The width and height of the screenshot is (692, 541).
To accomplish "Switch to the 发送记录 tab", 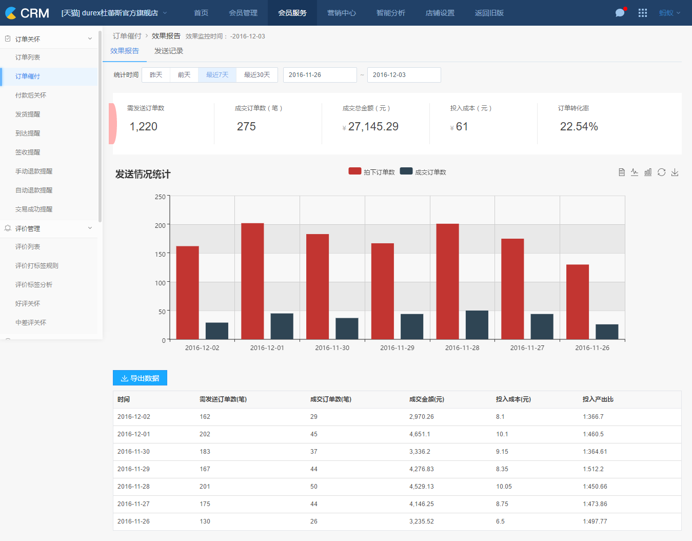I will (x=168, y=51).
